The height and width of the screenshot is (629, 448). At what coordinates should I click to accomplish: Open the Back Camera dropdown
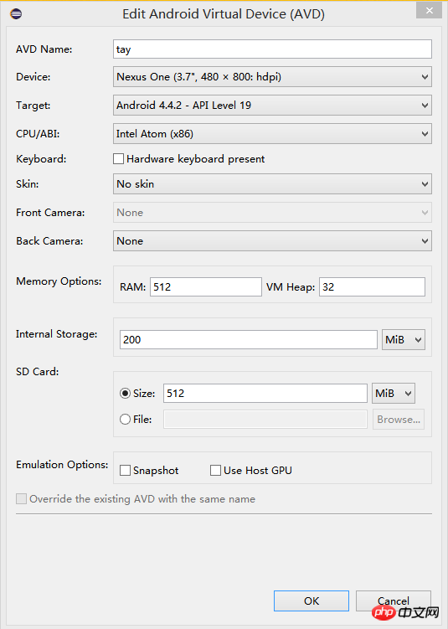272,240
